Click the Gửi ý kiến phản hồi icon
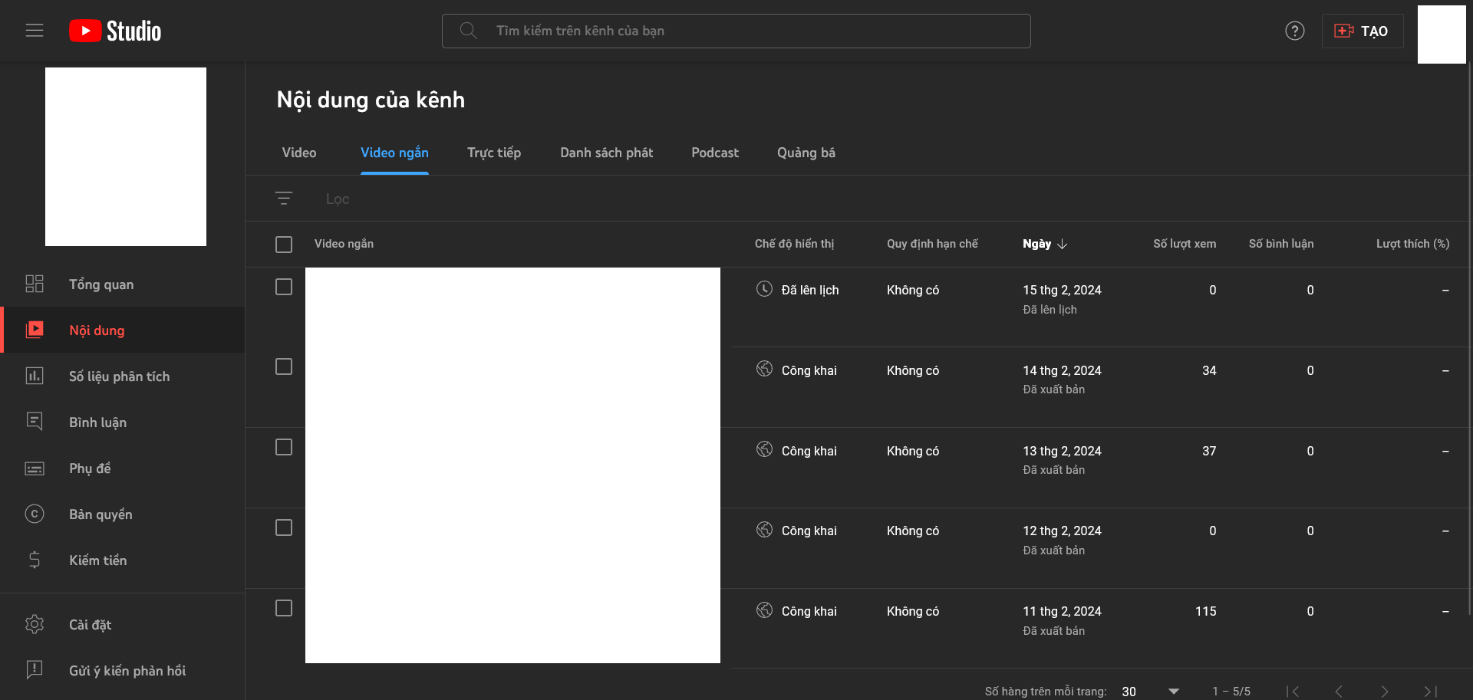Image resolution: width=1473 pixels, height=700 pixels. [35, 670]
